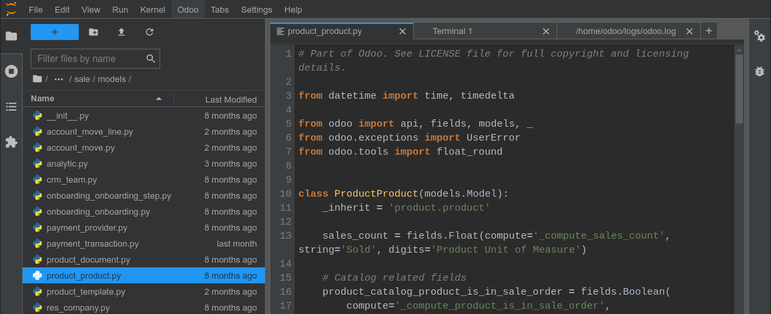Viewport: 771px width, 314px height.
Task: Show the Table of Contents panel
Action: click(x=11, y=107)
